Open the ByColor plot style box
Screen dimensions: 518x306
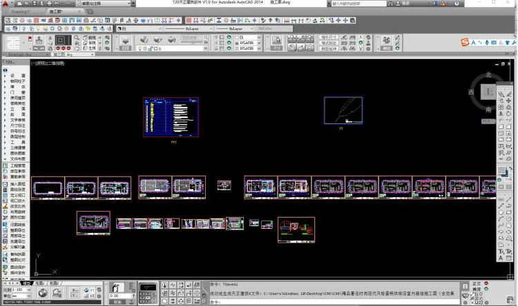click(274, 29)
